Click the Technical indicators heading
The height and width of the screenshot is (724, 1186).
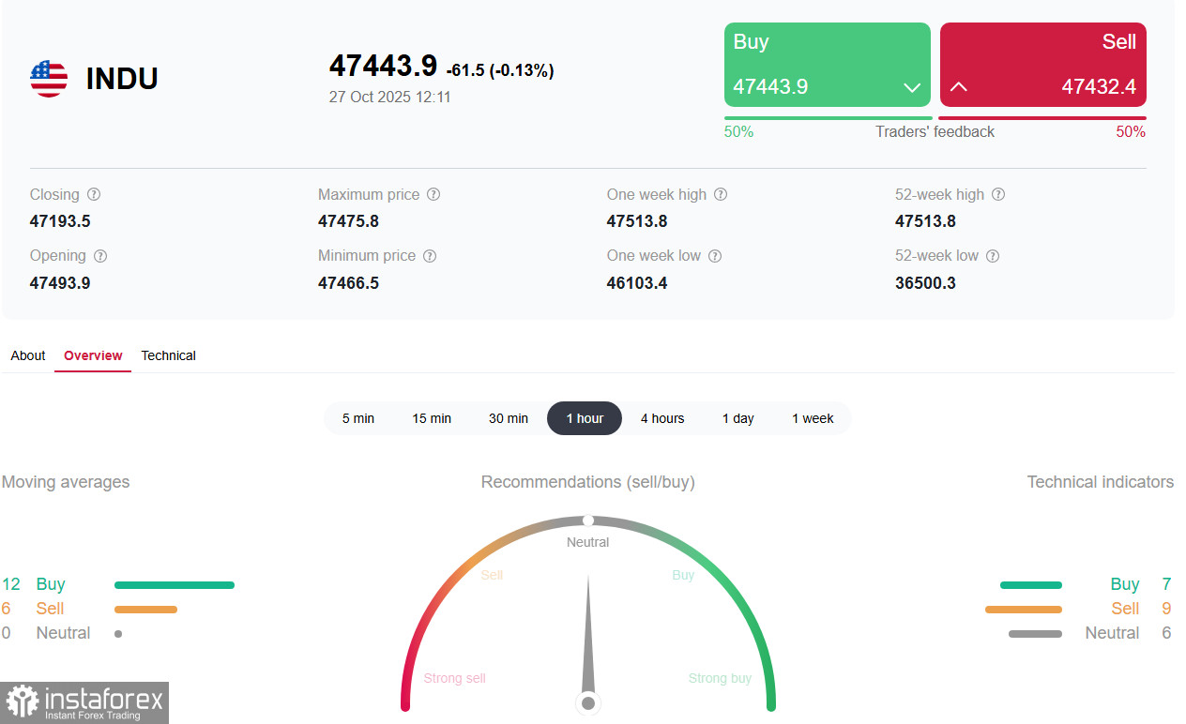point(1101,482)
